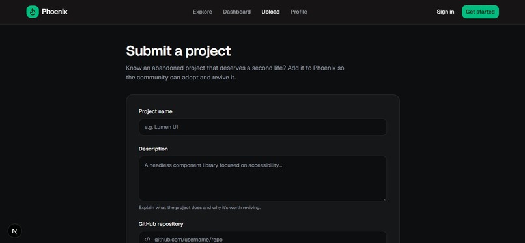The width and height of the screenshot is (525, 243).
Task: Select the Upload nav item
Action: point(270,12)
